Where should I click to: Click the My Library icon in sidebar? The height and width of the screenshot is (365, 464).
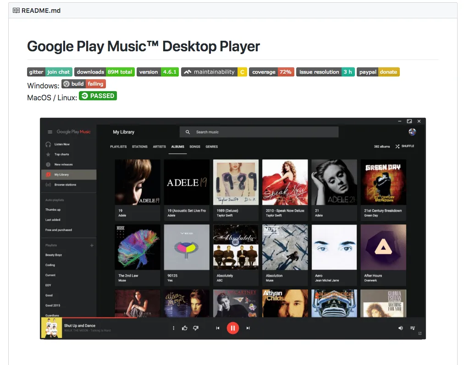pos(48,174)
